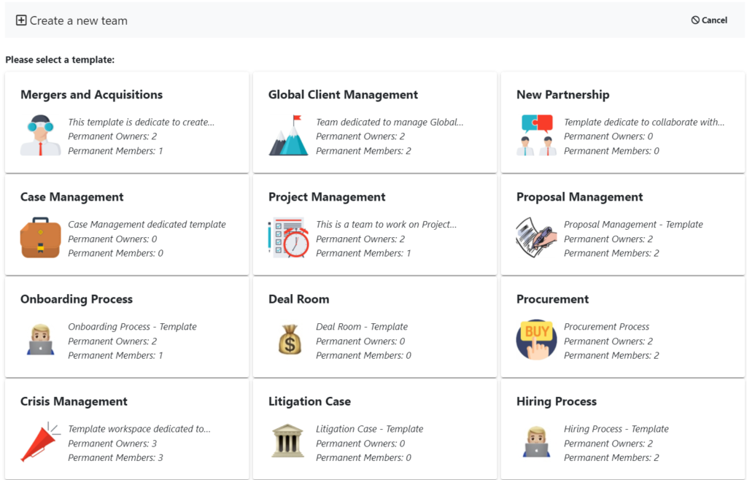
Task: Click the Project Management checklist clock icon
Action: click(x=288, y=238)
